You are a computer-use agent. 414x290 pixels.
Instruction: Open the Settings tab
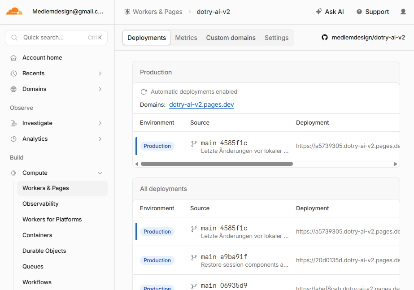(276, 38)
